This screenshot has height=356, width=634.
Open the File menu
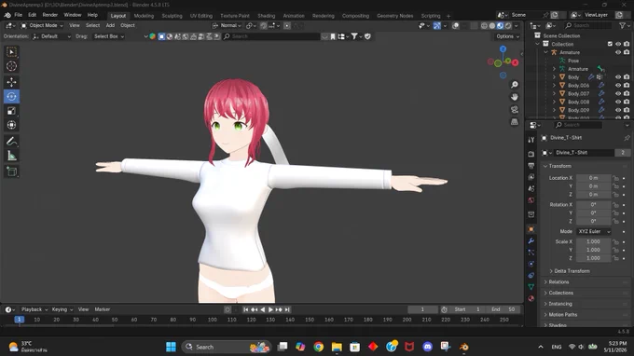(19, 15)
